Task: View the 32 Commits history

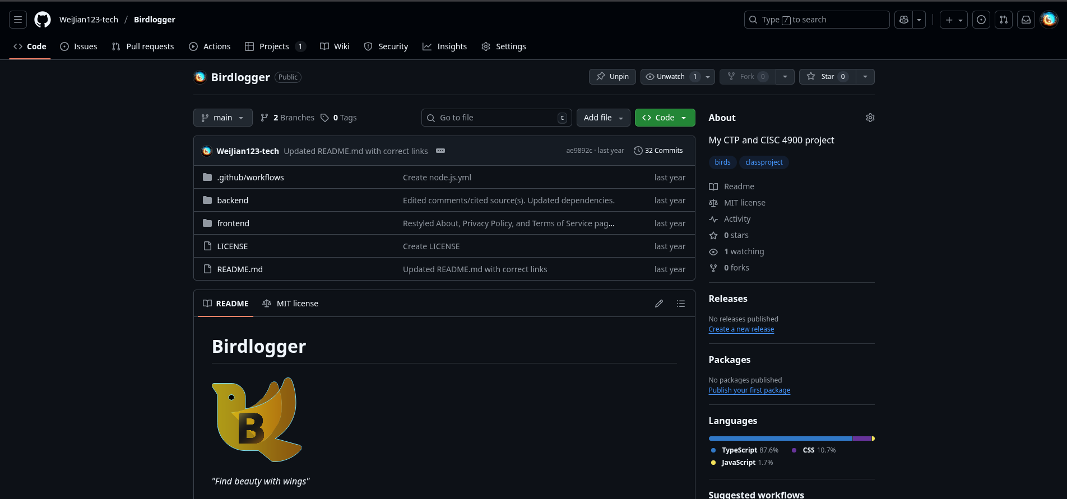Action: [658, 151]
